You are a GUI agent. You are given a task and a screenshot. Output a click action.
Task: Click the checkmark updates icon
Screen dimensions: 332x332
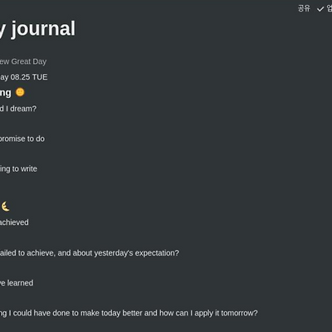[320, 9]
